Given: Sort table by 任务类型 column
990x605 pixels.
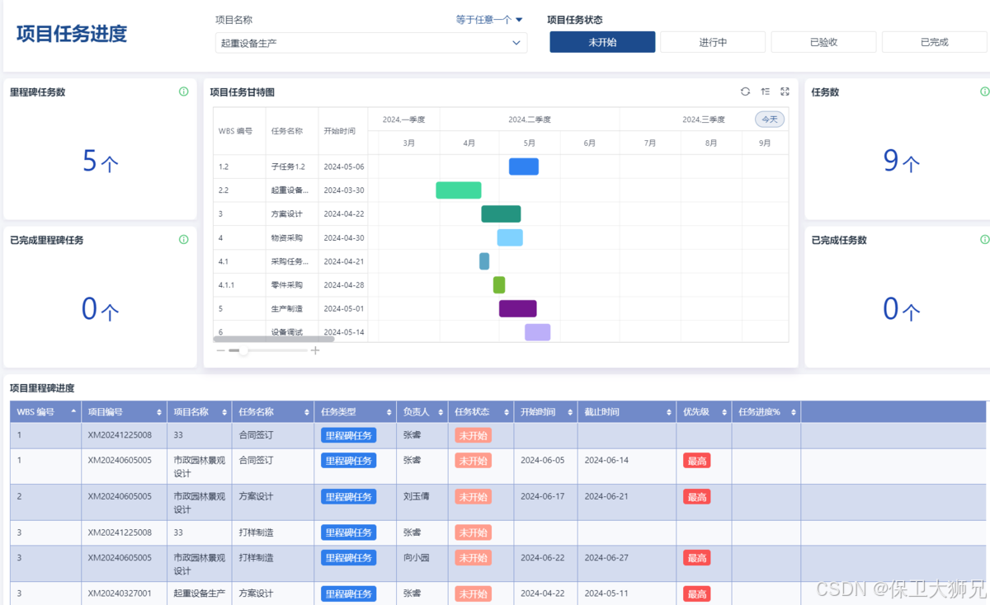Looking at the screenshot, I should (x=388, y=412).
